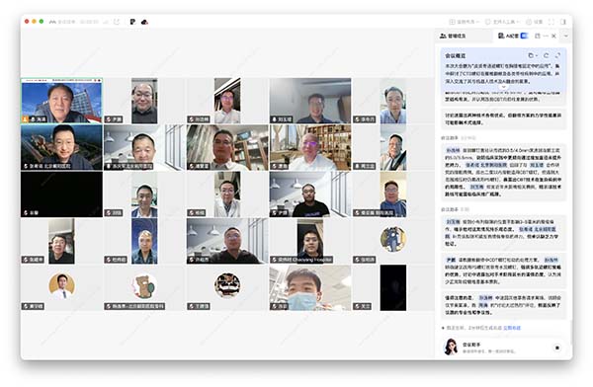The width and height of the screenshot is (593, 387).
Task: Click the black P icon in title bar
Action: [132, 22]
